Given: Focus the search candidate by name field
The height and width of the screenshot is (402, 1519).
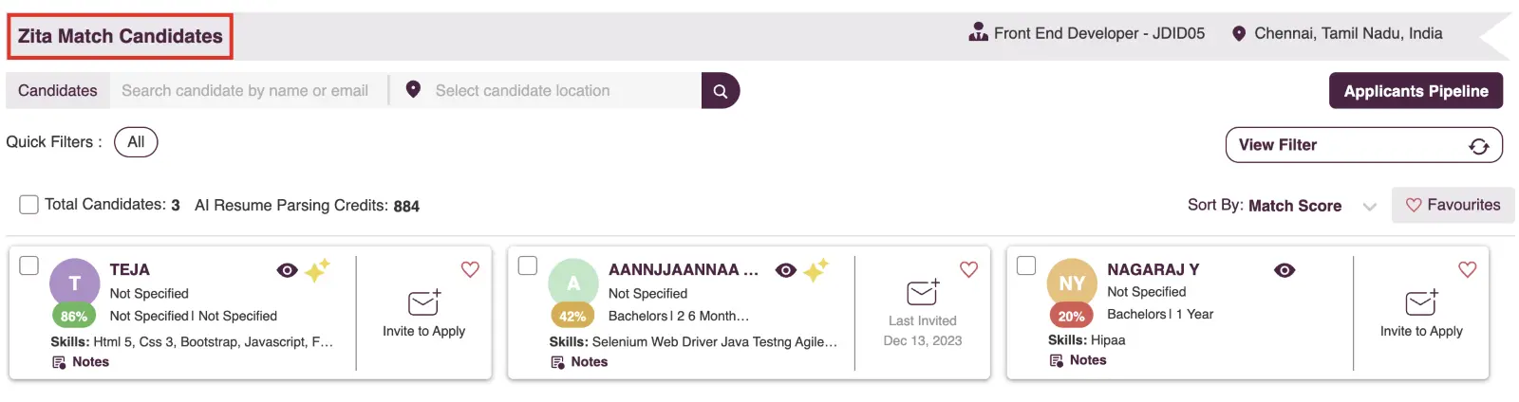Looking at the screenshot, I should pyautogui.click(x=248, y=91).
